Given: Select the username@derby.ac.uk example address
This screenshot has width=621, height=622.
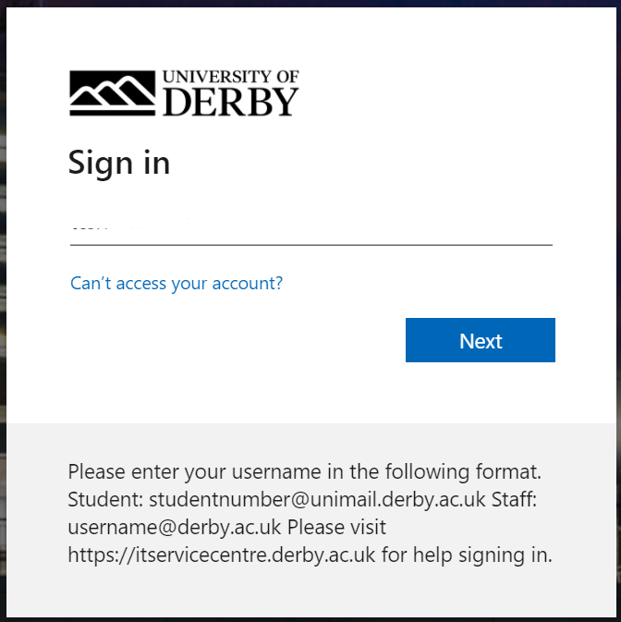Looking at the screenshot, I should pos(175,527).
